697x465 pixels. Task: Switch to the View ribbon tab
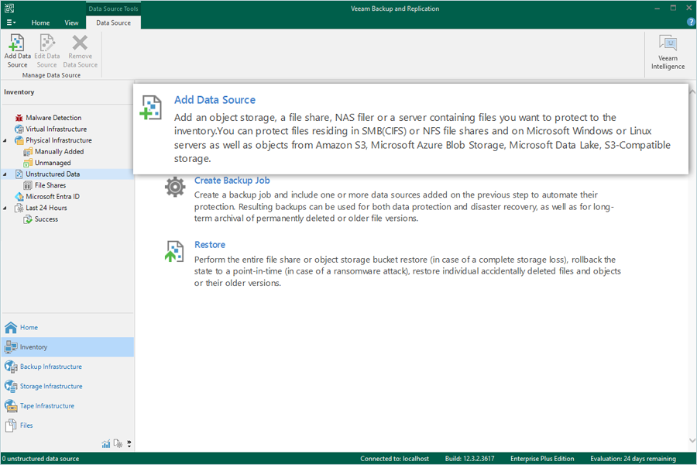[71, 22]
